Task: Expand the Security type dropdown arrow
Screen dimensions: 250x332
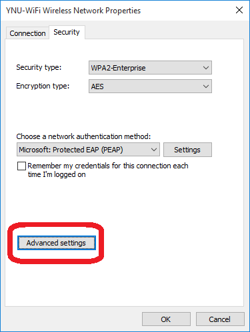Action: click(206, 68)
